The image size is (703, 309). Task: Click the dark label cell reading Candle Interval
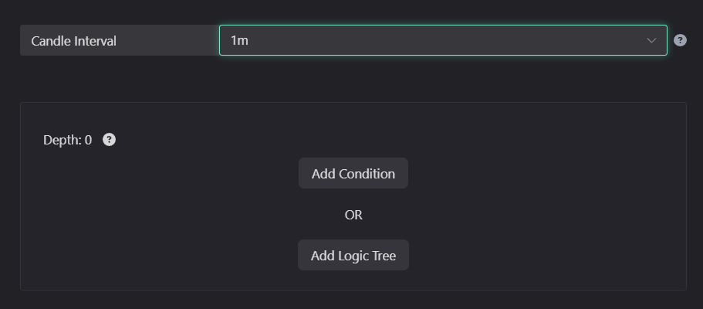pyautogui.click(x=120, y=40)
